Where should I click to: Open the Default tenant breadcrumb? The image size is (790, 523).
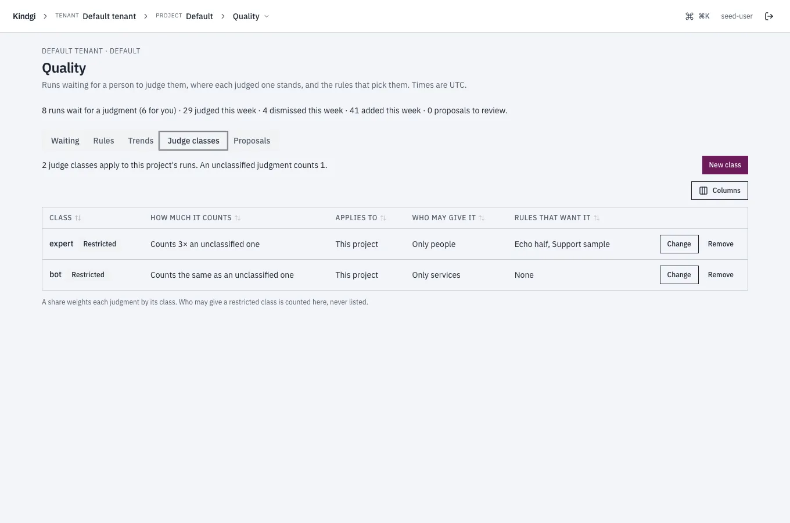pyautogui.click(x=109, y=16)
